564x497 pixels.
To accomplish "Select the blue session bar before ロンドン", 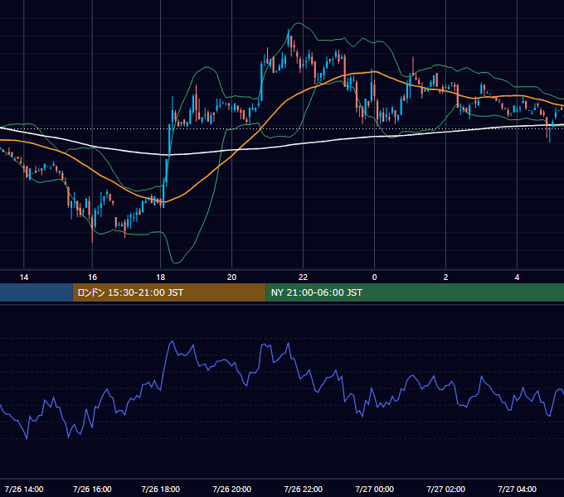I will tap(36, 292).
